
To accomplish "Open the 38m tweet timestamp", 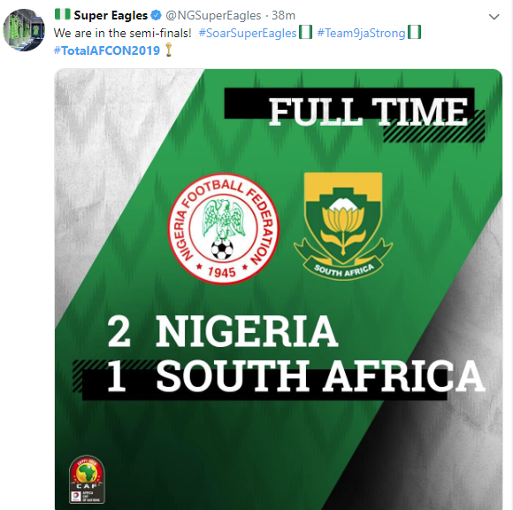I will click(283, 15).
